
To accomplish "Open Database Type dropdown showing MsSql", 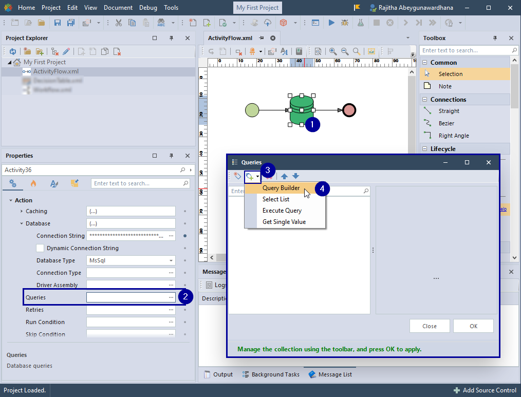I will point(171,260).
